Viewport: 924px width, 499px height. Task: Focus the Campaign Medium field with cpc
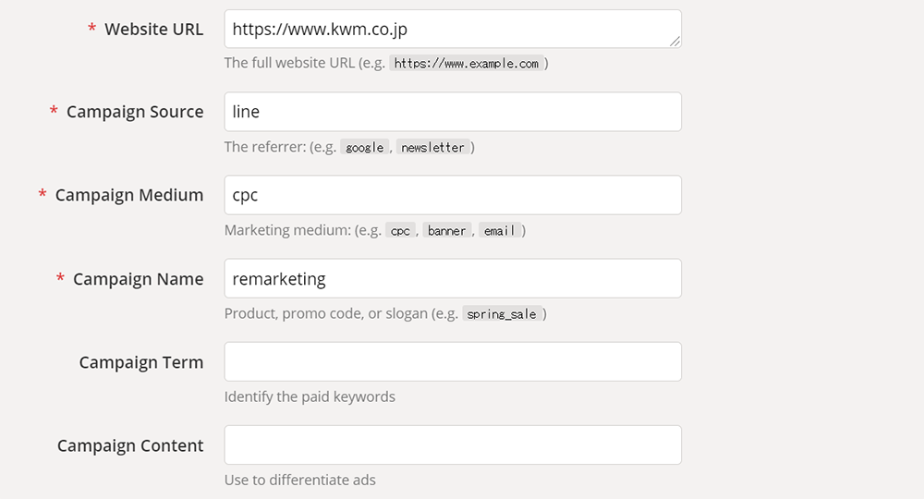[453, 195]
